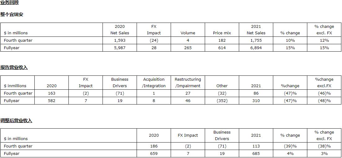Click the 业务回顾 heading
342x158 pixels.
click(x=9, y=2)
